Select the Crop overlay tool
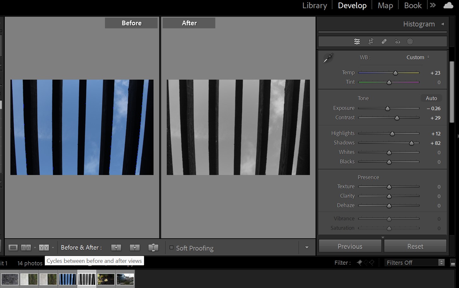This screenshot has height=288, width=459. tap(371, 42)
